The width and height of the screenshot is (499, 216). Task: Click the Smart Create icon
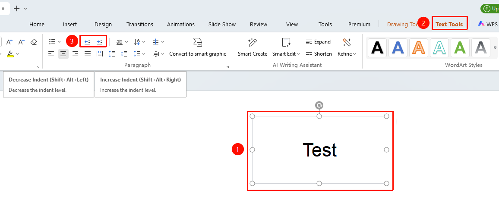pyautogui.click(x=253, y=42)
